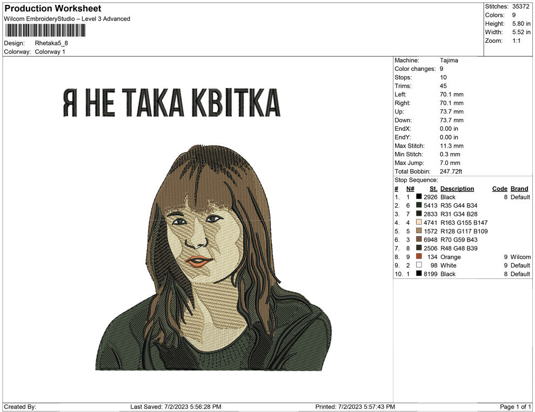Click the embroidered portrait design preview

pos(213,260)
